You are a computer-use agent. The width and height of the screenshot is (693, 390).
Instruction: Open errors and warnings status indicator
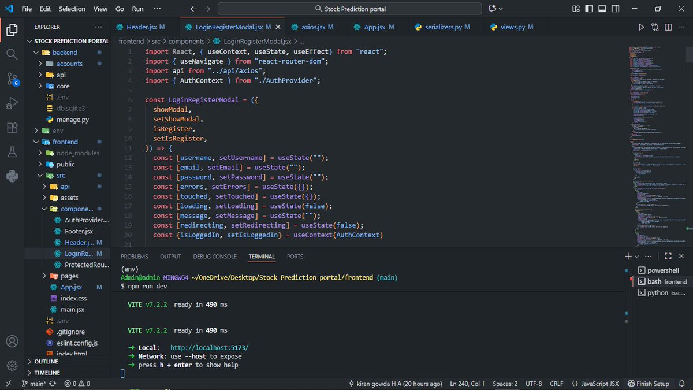[x=77, y=384]
